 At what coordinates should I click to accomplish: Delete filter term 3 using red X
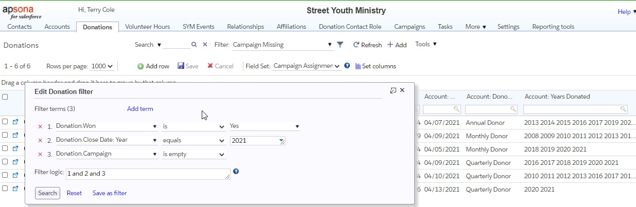tap(40, 154)
